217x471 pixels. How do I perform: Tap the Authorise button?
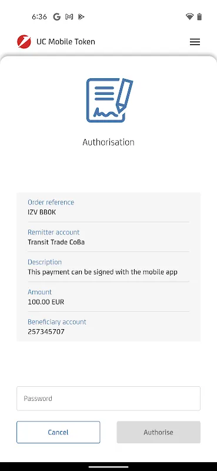(158, 432)
